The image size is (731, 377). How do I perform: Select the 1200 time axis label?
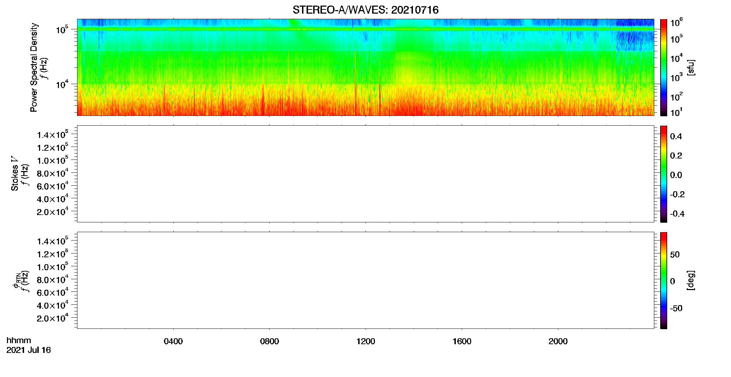(x=365, y=341)
